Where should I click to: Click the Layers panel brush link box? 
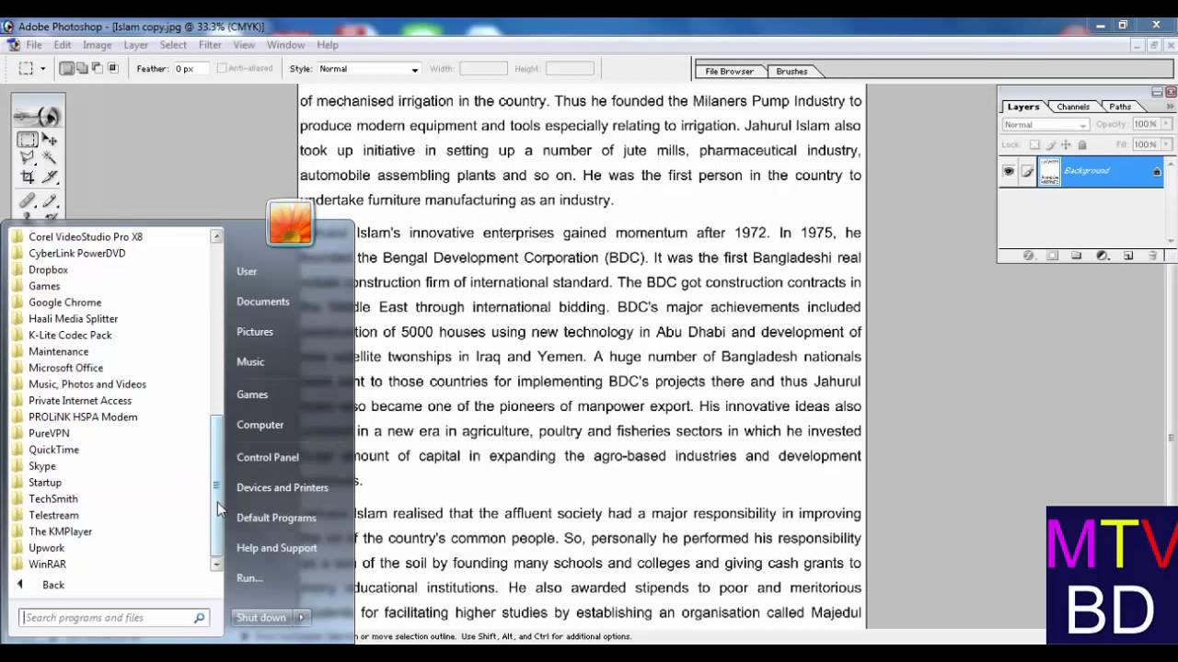[x=1028, y=171]
